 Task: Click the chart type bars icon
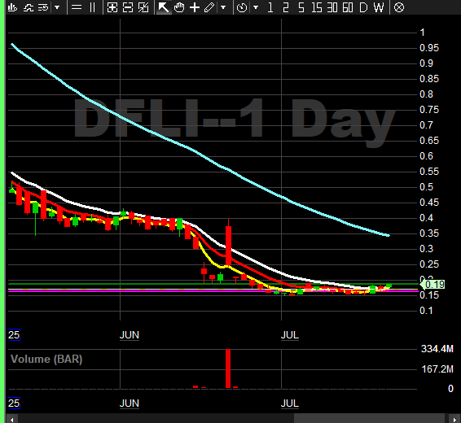[x=12, y=7]
